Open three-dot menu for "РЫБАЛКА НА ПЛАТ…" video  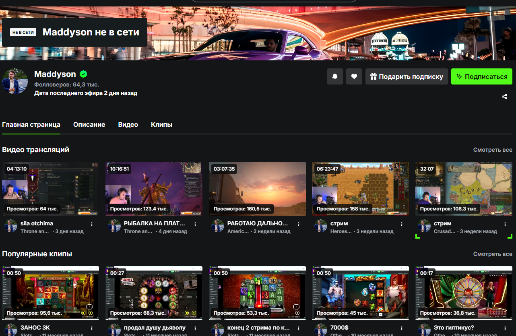click(195, 224)
